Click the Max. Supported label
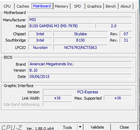 pos(88,98)
